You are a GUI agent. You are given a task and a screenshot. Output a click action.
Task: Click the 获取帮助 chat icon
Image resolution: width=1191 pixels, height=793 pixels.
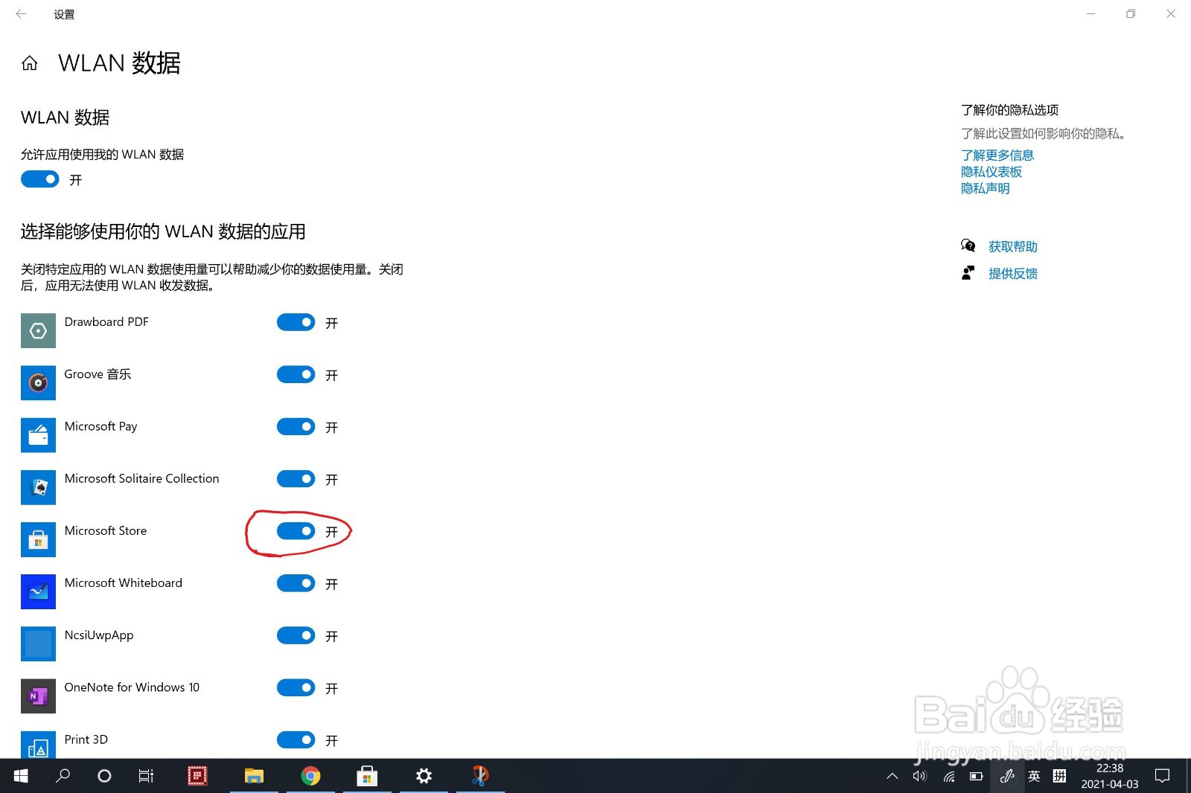pos(968,245)
